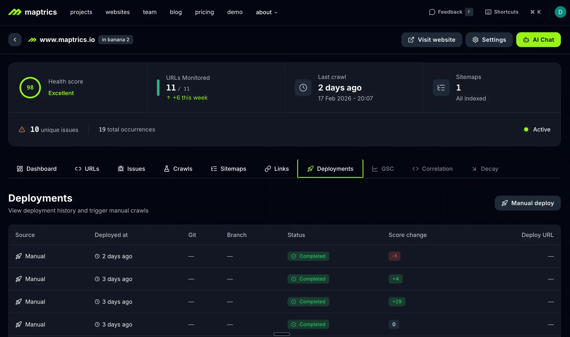Click the Dashboard grid icon
Screen dimensions: 570x337
[20, 169]
